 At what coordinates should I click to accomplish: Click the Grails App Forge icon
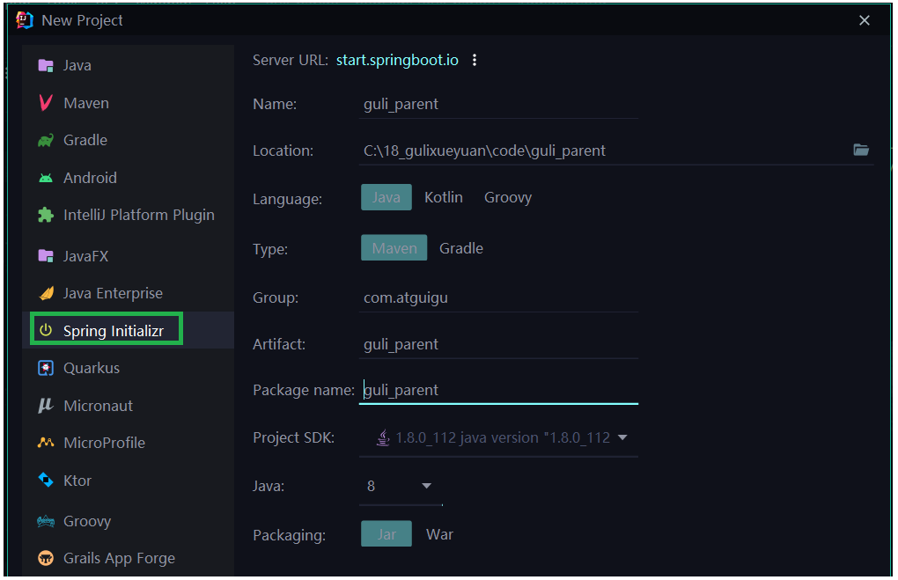point(46,558)
